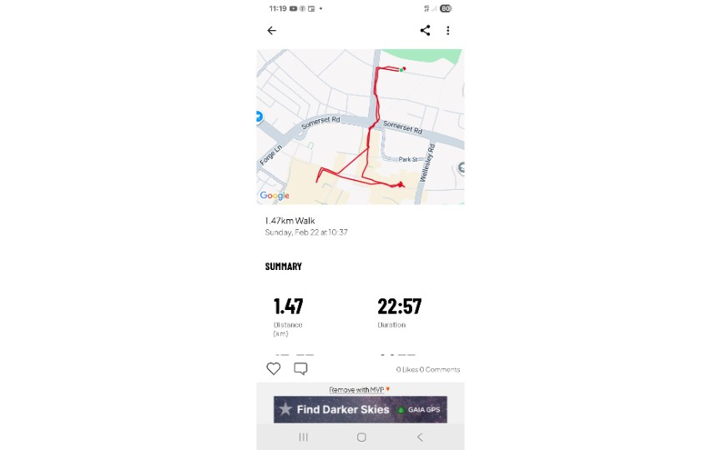721x450 pixels.
Task: Tap the green route start marker
Action: (x=401, y=70)
